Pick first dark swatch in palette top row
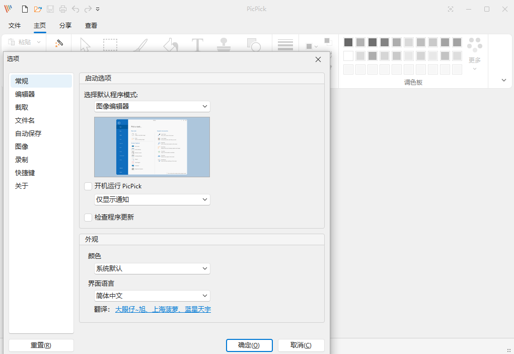514x354 pixels. [348, 42]
